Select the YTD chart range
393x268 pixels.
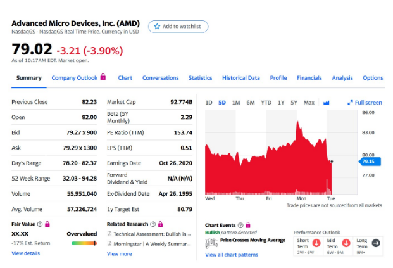click(266, 103)
